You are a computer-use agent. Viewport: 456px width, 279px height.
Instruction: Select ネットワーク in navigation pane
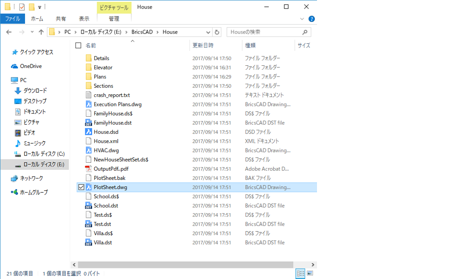pos(31,178)
